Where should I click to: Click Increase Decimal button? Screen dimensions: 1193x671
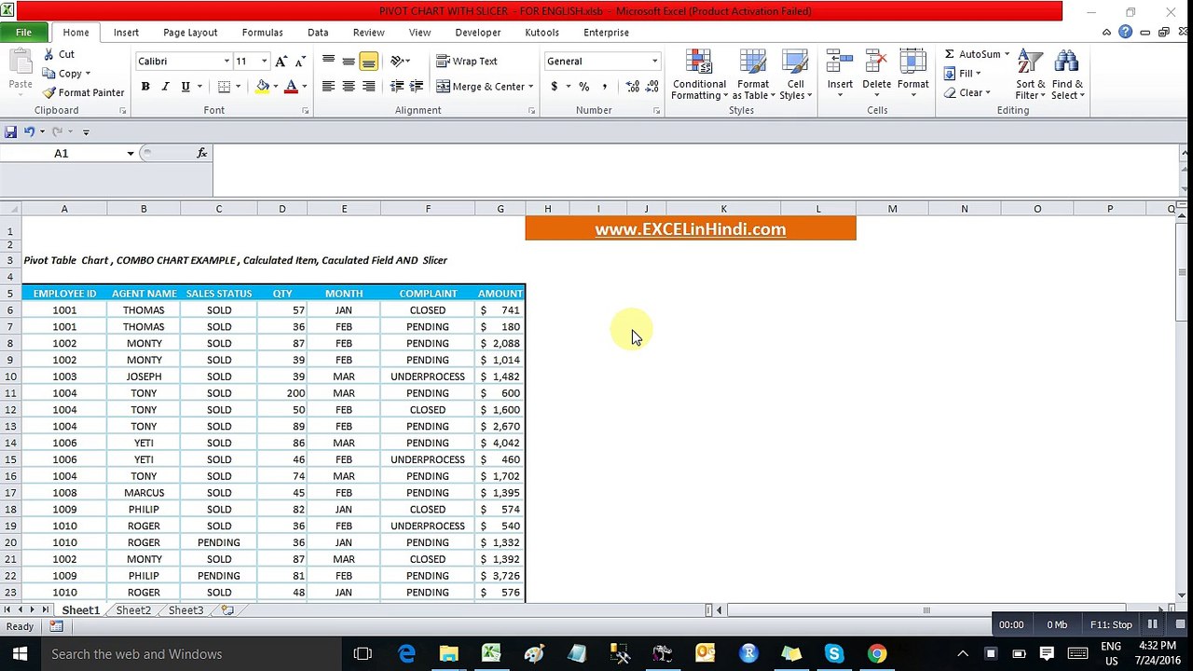point(633,87)
